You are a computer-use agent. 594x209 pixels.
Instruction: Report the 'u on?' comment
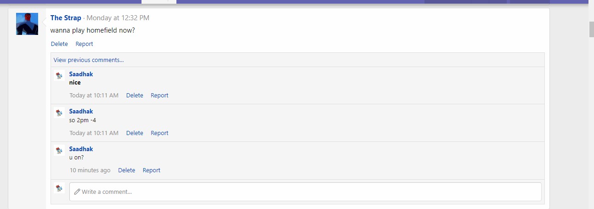(x=151, y=170)
